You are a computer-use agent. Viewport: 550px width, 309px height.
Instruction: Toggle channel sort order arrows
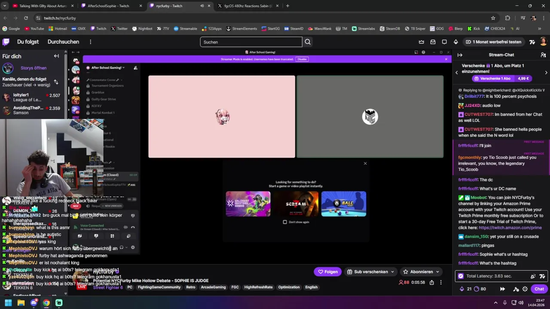56,82
